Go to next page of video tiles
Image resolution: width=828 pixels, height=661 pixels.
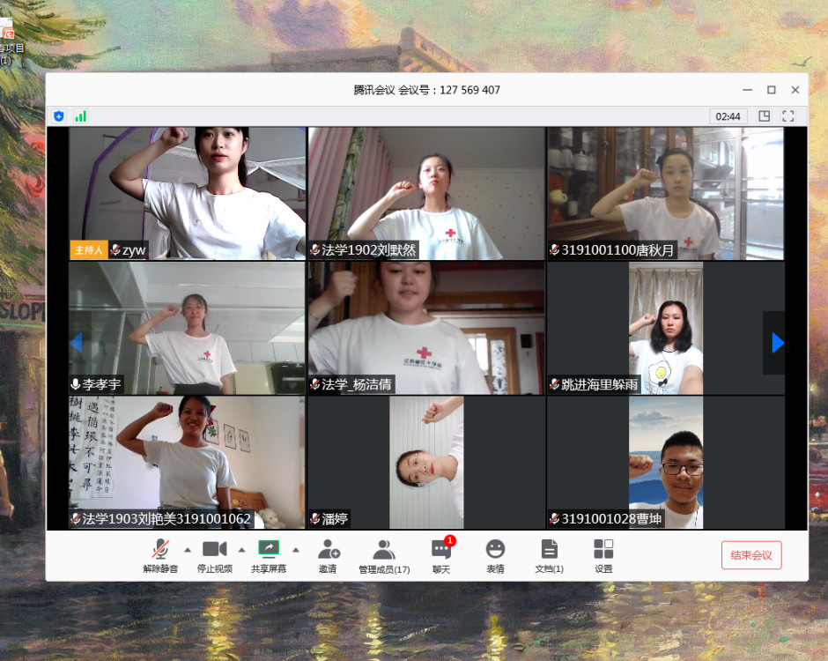pos(777,343)
